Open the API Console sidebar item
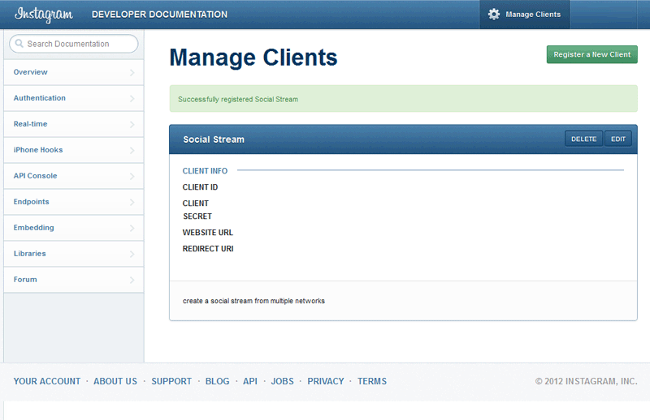Viewport: 650px width, 420px height. click(35, 176)
